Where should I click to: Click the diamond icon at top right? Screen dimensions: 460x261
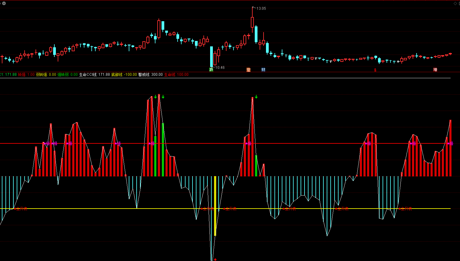click(455, 3)
